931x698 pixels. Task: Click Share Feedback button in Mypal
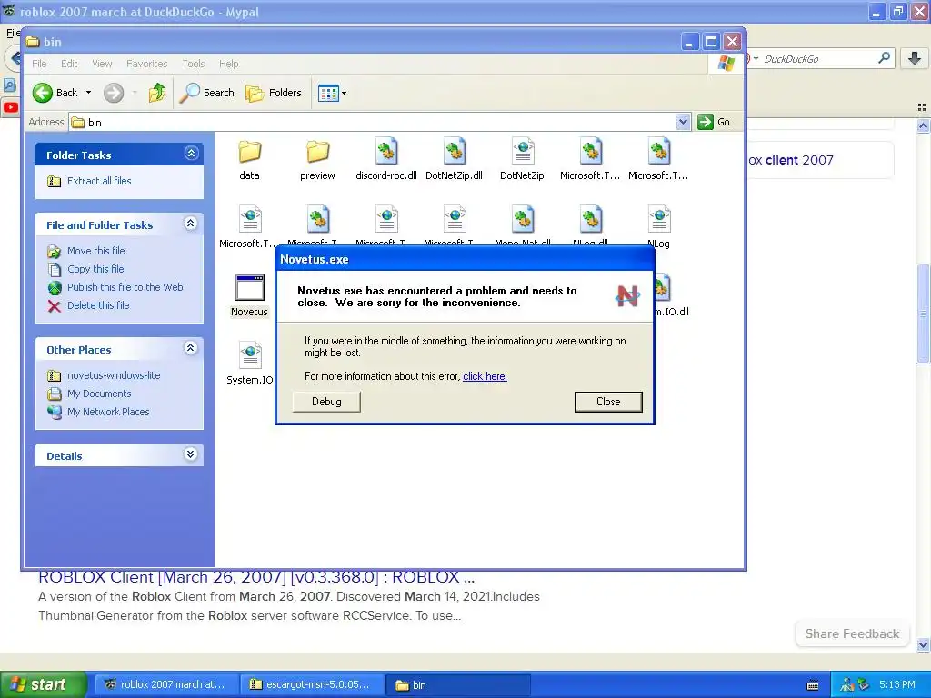tap(852, 633)
